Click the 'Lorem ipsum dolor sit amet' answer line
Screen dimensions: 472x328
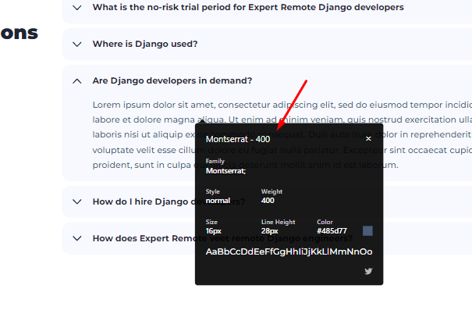tap(282, 105)
